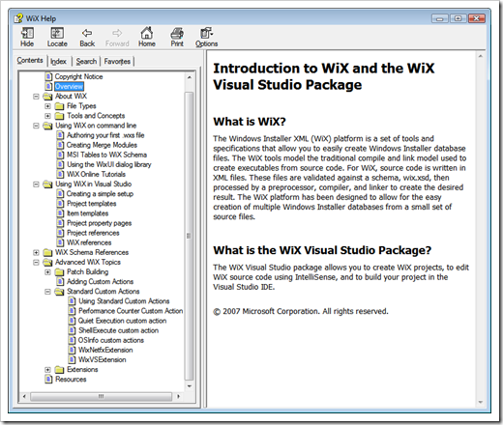Click the WiX Help title bar icon

coord(18,18)
